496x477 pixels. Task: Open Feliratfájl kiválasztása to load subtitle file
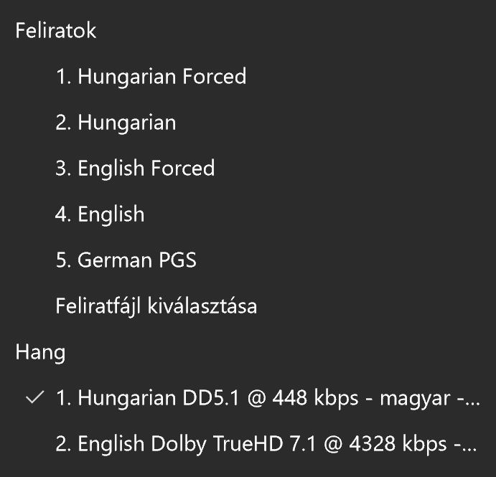pos(156,306)
